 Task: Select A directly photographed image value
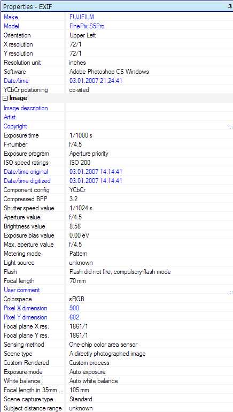click(107, 354)
